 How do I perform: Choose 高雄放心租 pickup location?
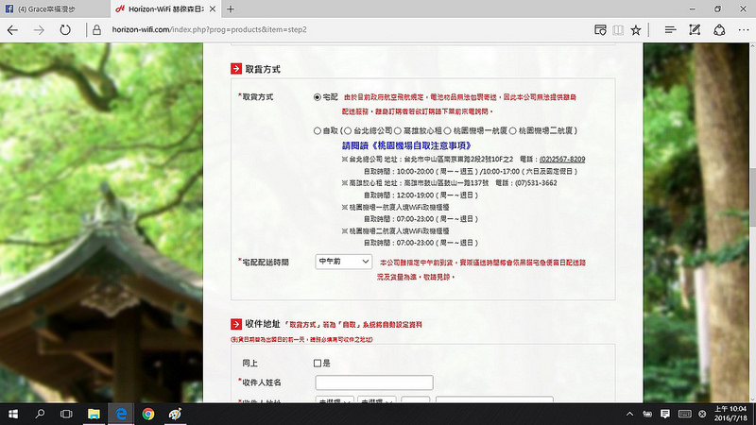coord(398,130)
